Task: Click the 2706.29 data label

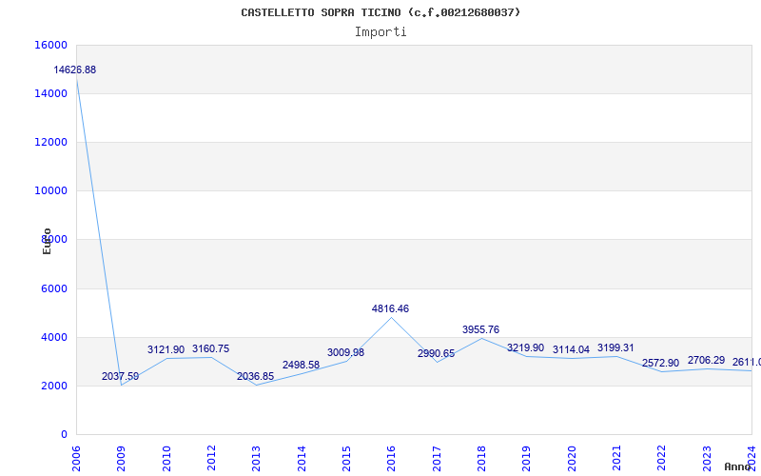Action: click(x=706, y=361)
